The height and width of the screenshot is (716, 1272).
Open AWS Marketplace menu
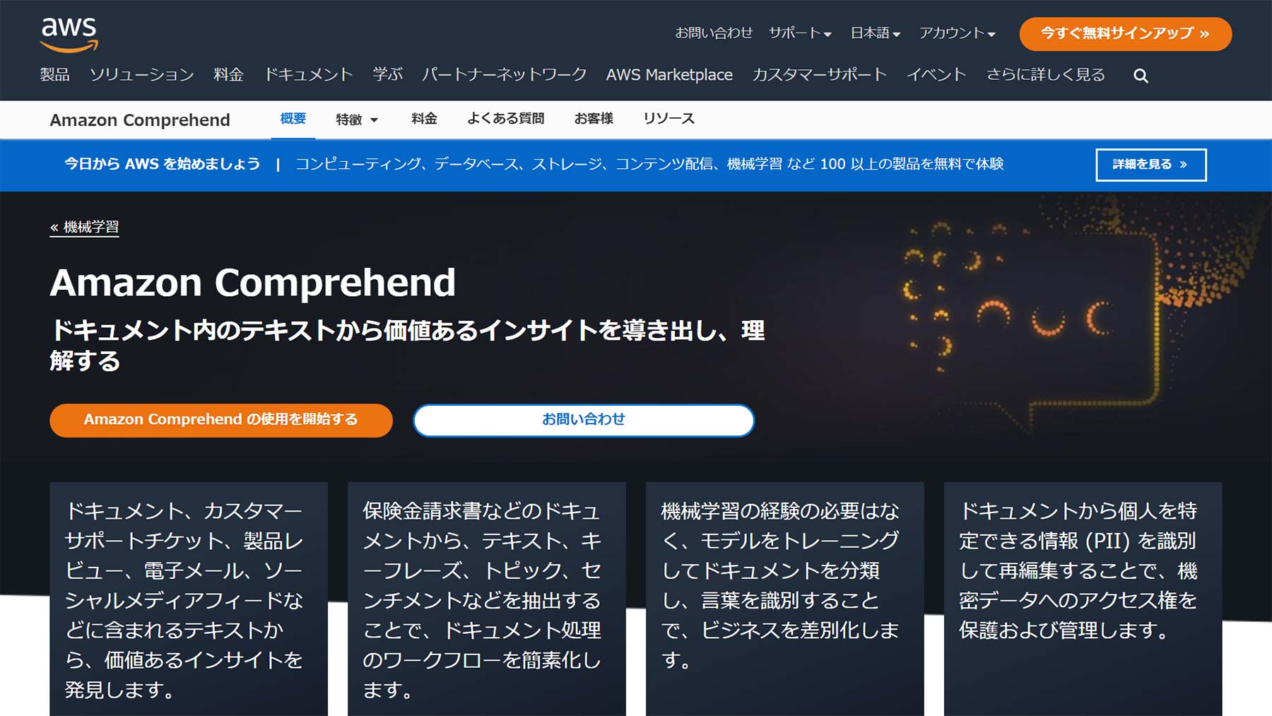coord(669,75)
